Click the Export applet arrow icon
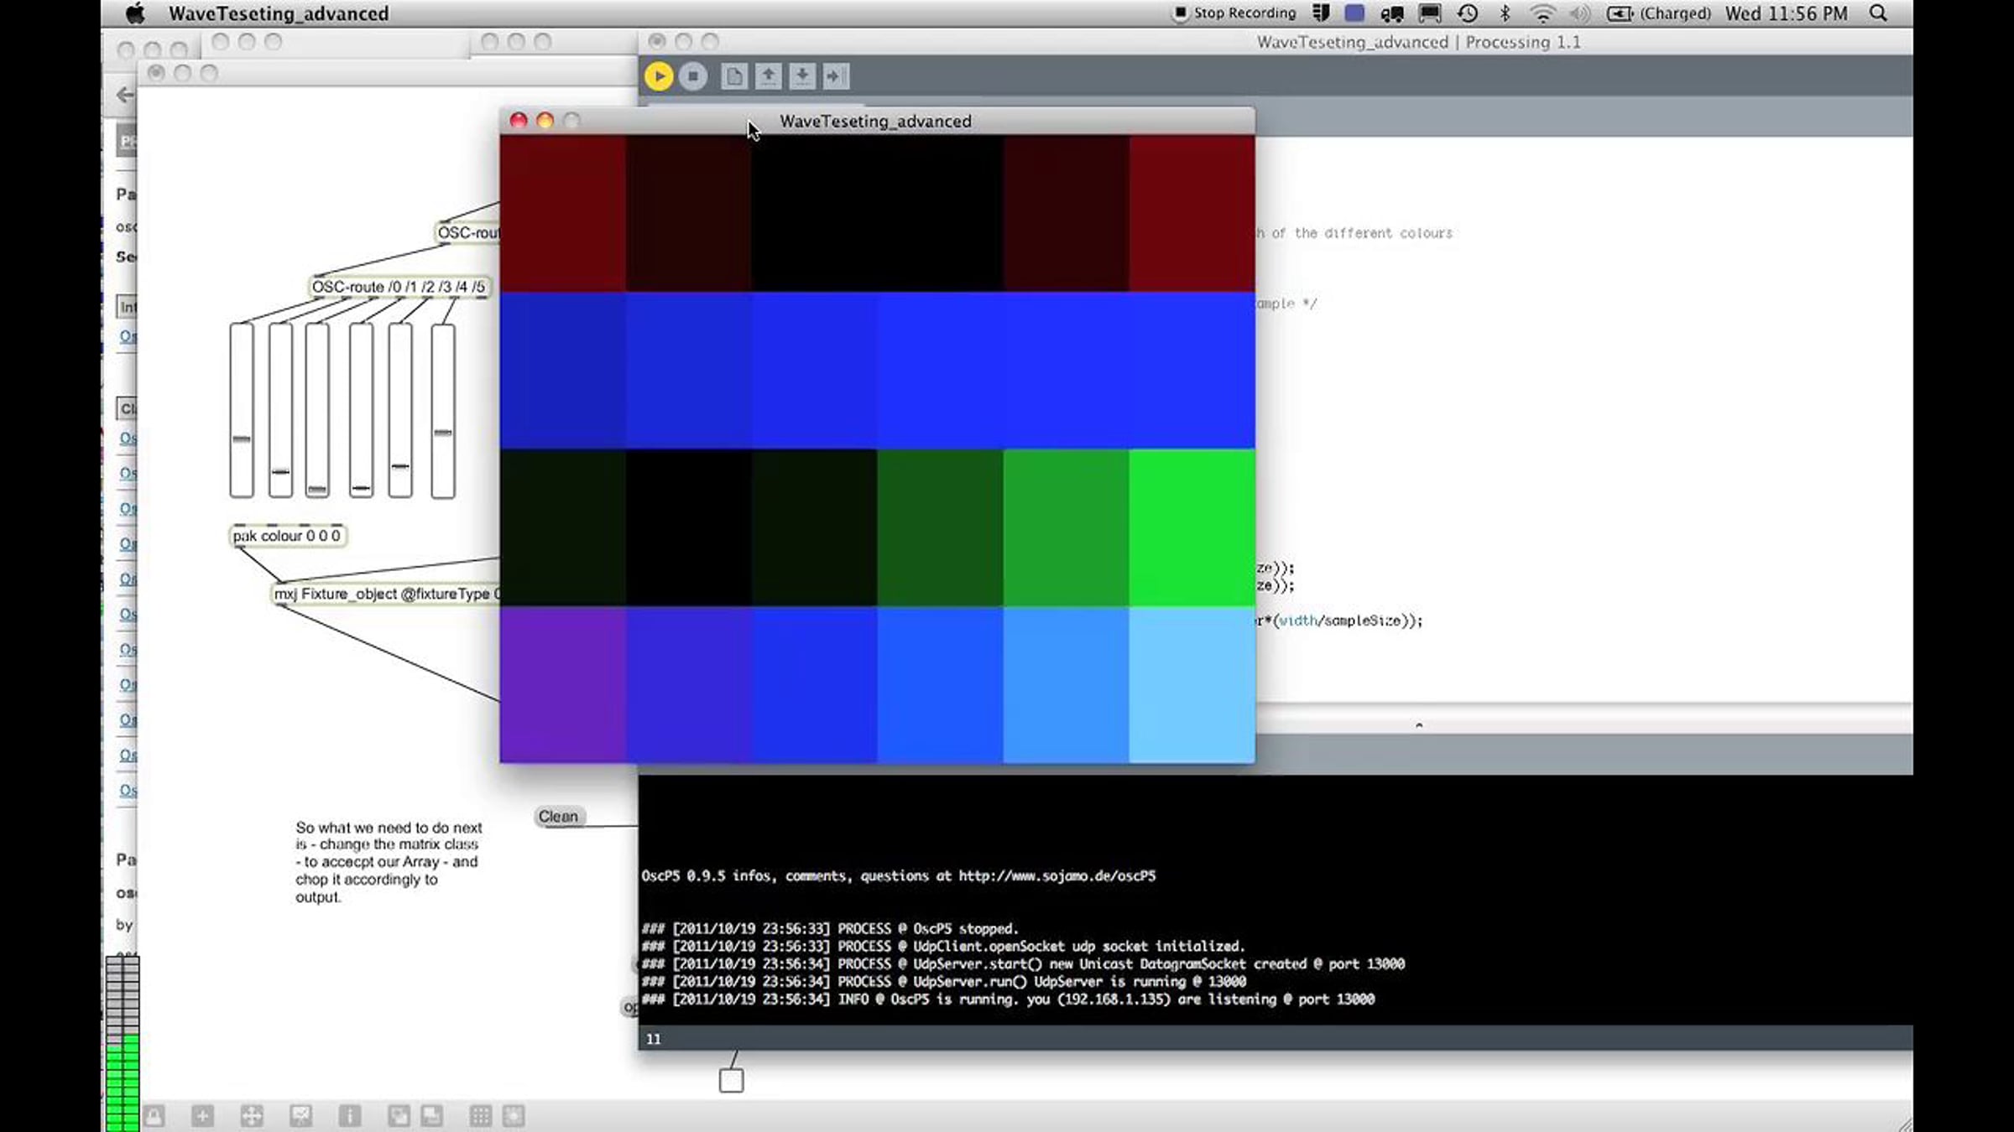The width and height of the screenshot is (2014, 1132). click(x=836, y=76)
